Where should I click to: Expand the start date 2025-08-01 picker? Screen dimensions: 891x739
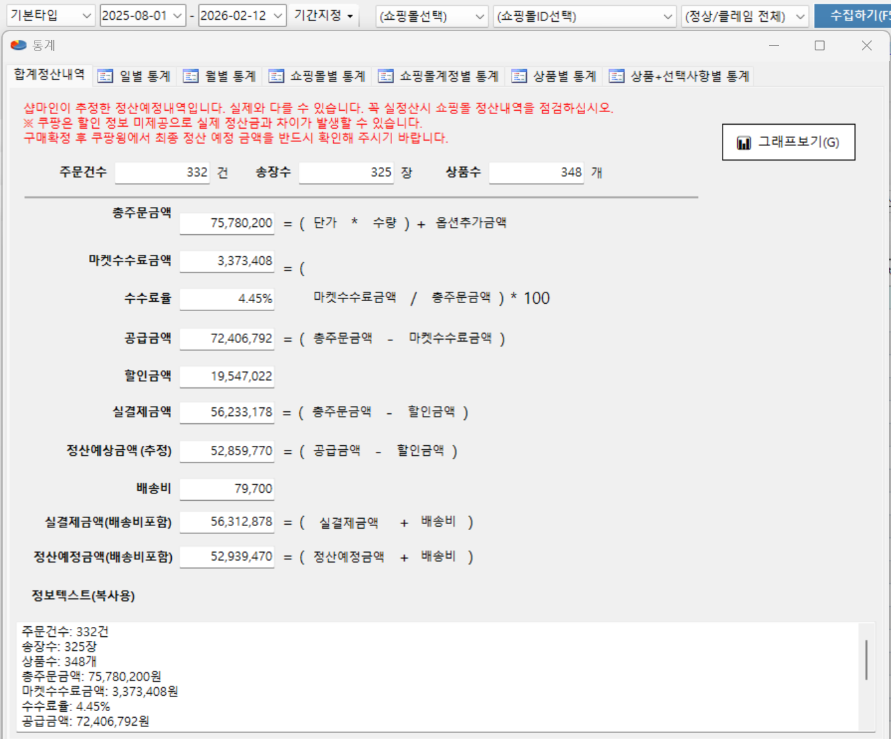[177, 16]
